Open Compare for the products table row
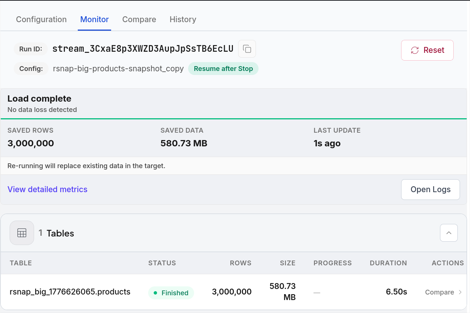 pyautogui.click(x=443, y=292)
